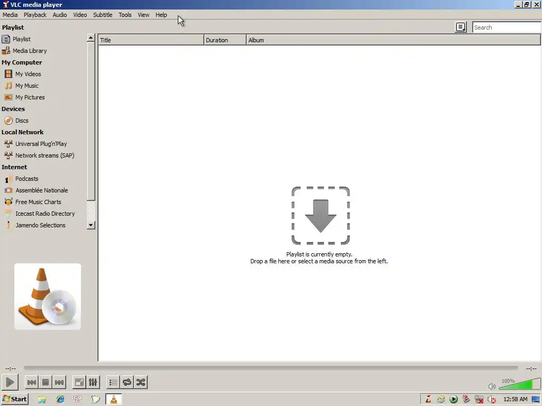This screenshot has width=542, height=406.
Task: Toggle fullscreen video button
Action: [x=79, y=382]
